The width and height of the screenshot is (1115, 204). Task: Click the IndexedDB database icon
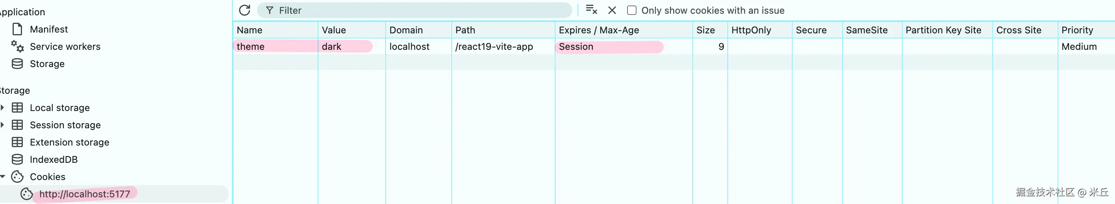click(x=17, y=160)
